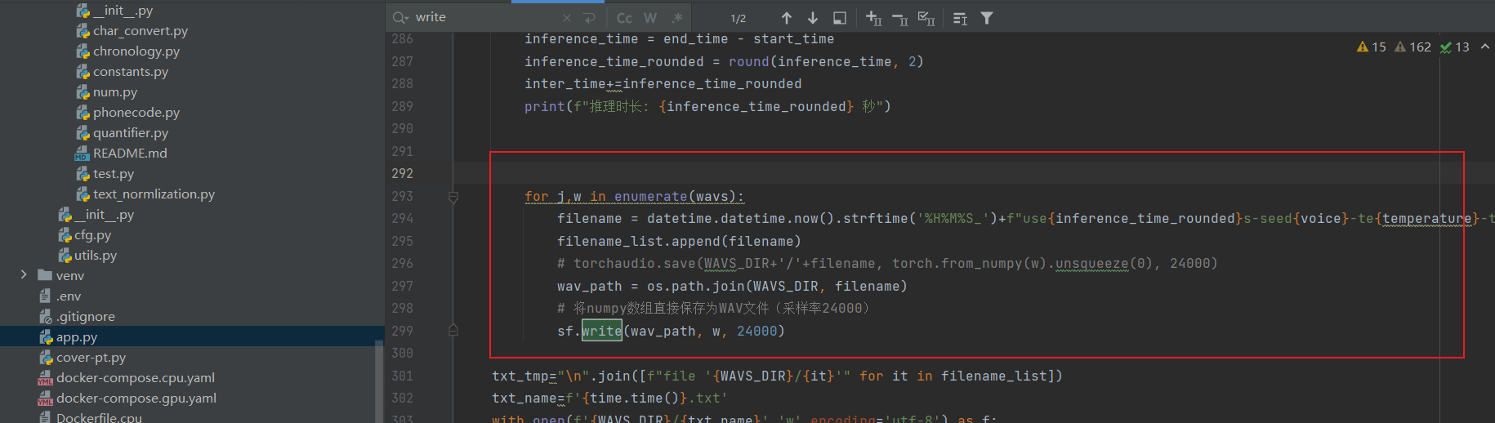The width and height of the screenshot is (1495, 423).
Task: Open Dockerfile.cpu file
Action: [x=99, y=417]
